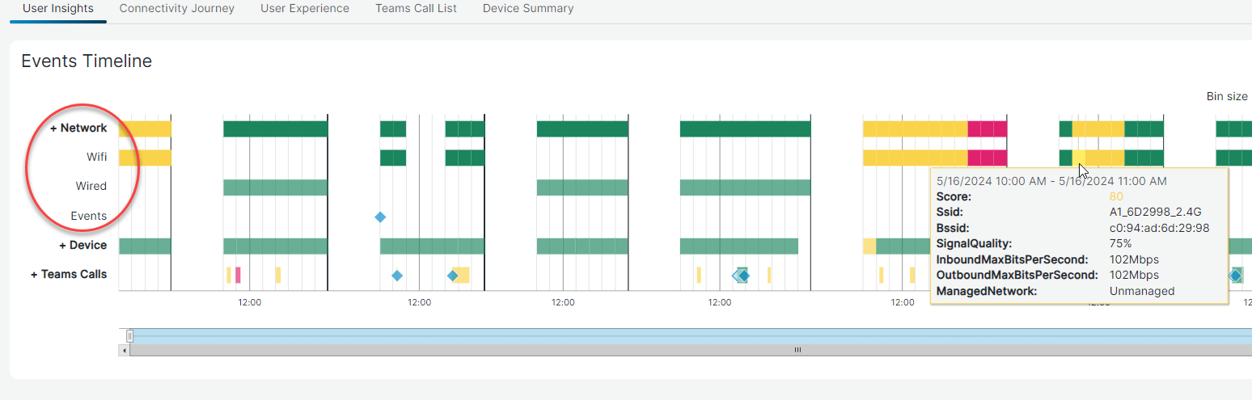
Task: Click the first blue diamond in Teams Calls
Action: 397,276
